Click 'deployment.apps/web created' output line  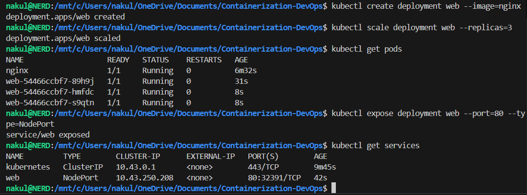pyautogui.click(x=65, y=17)
